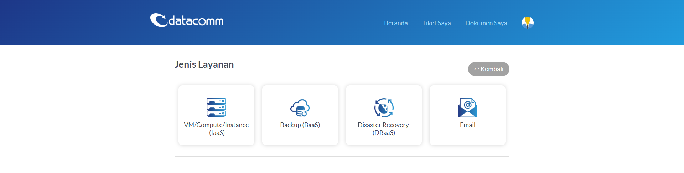Select the VM server stack icon
Screen dimensions: 684x173
point(216,108)
